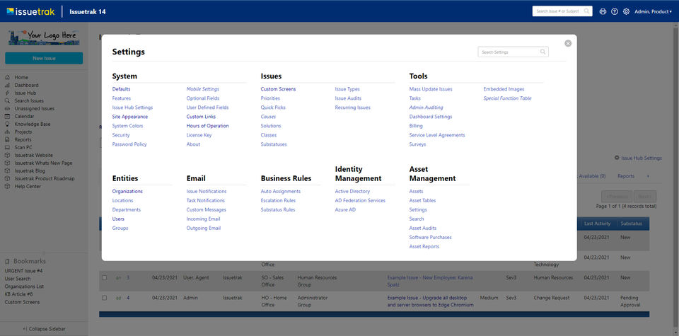Screen dimensions: 679x336
Task: Click the Search Settings input field
Action: [513, 52]
